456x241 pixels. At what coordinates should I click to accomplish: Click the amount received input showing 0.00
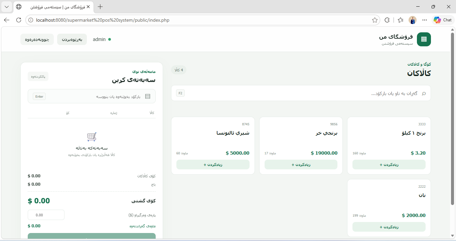tap(46, 215)
